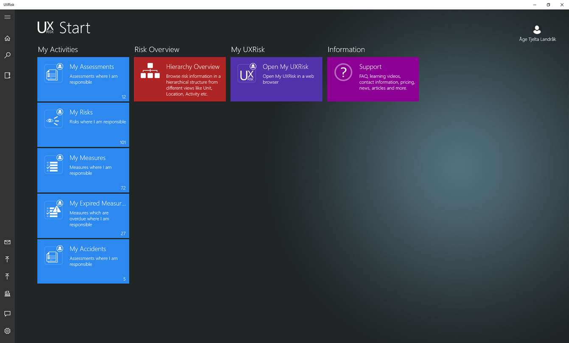
Task: Open the My Risks tile title
Action: pos(81,112)
